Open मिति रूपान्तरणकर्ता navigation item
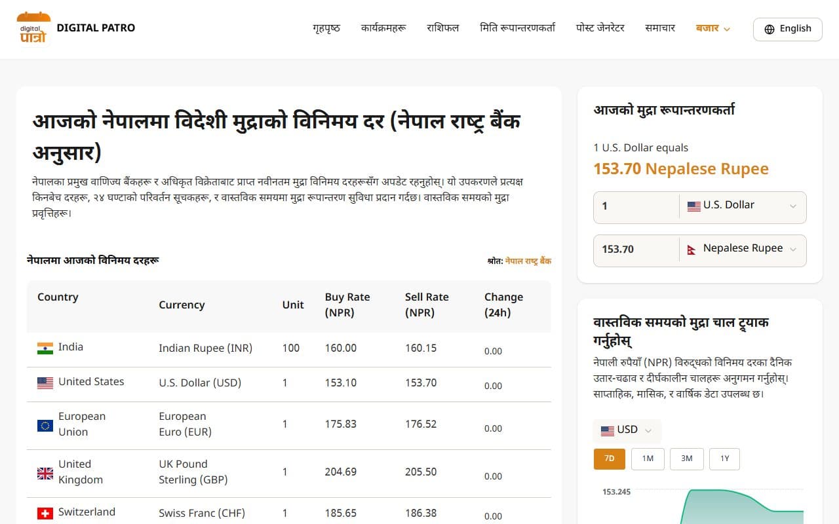The image size is (839, 524). pos(518,28)
